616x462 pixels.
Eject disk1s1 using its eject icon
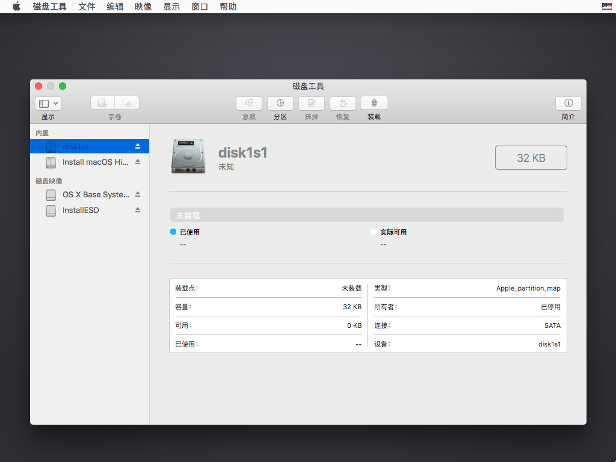(138, 146)
